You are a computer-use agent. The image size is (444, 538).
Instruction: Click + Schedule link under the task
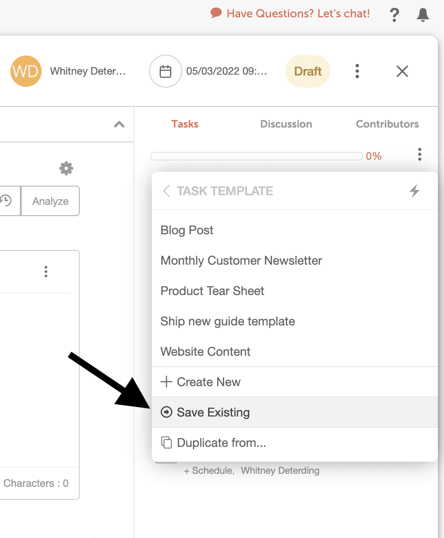tap(209, 471)
